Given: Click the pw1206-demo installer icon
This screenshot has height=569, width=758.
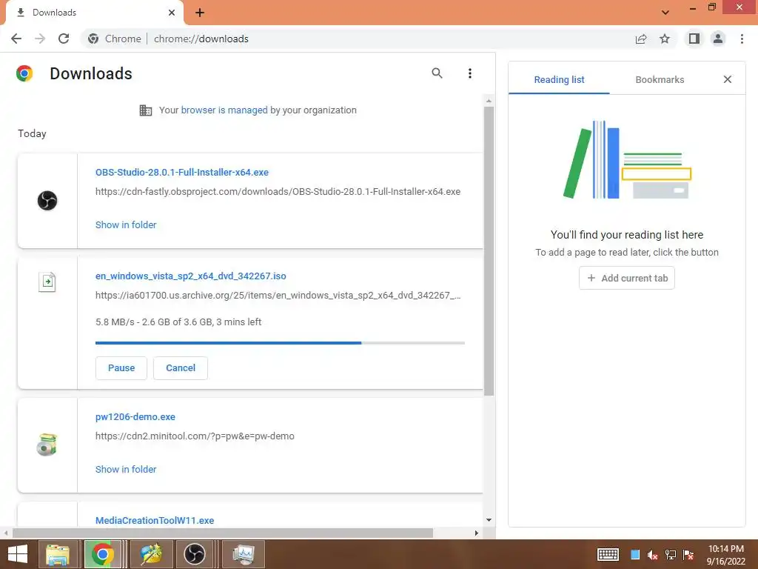Looking at the screenshot, I should click(x=47, y=445).
